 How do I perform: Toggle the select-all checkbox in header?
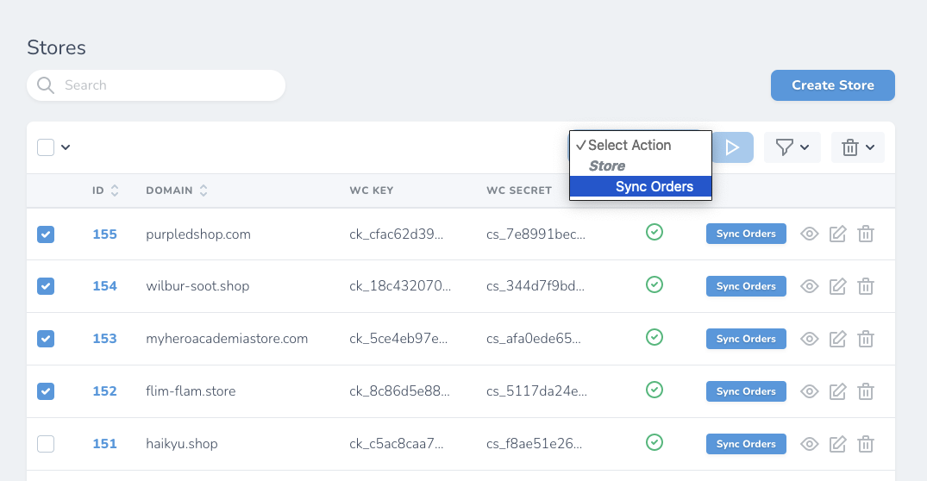point(46,147)
